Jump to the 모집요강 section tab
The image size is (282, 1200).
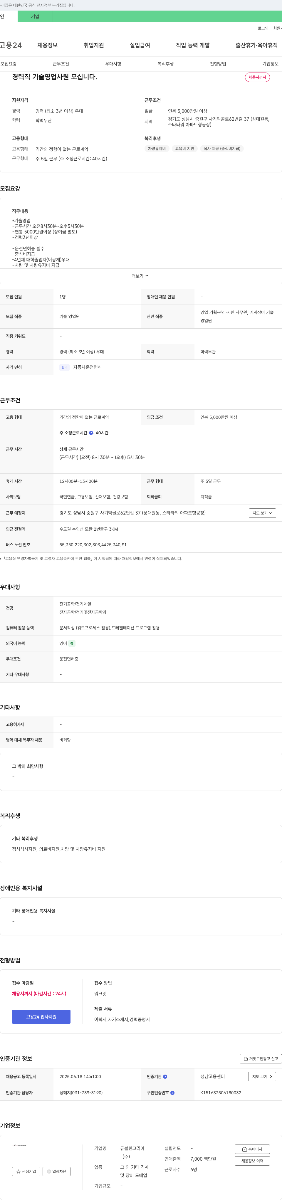coord(9,64)
